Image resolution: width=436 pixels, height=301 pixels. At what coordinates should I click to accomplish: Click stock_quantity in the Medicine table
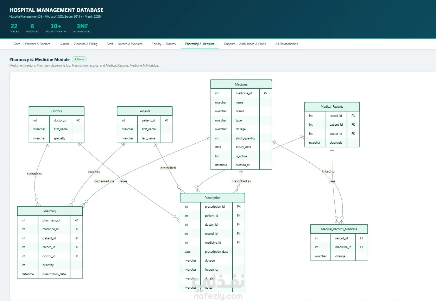[246, 138]
